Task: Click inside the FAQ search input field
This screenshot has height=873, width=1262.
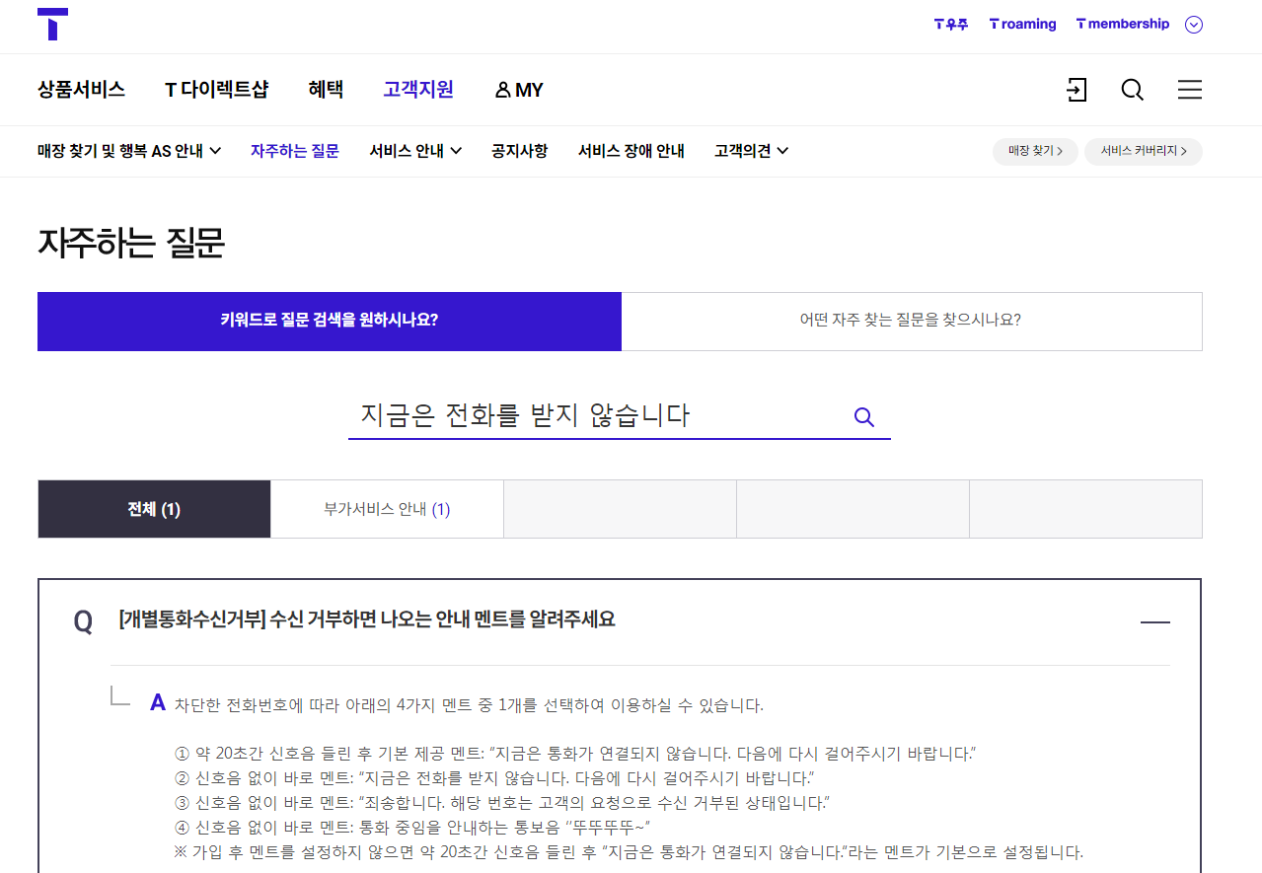Action: [592, 416]
